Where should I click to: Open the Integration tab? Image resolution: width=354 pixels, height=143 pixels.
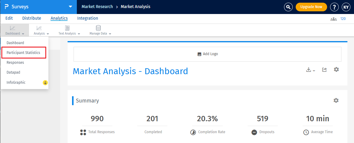click(x=88, y=18)
